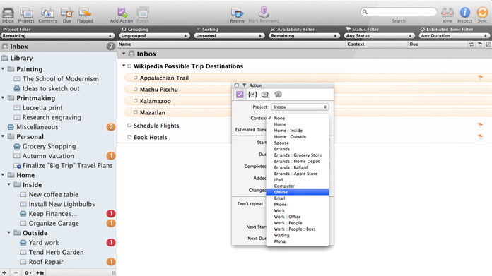Choose Email from the context menu
The width and height of the screenshot is (492, 276).
[x=298, y=198]
